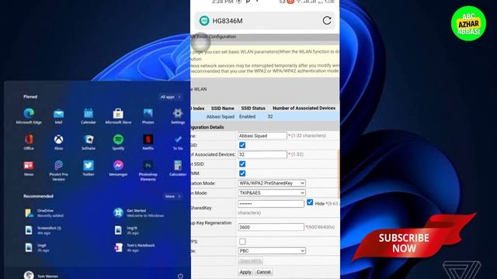This screenshot has height=279, width=497.
Task: Enable the WPS checkbox
Action: pyautogui.click(x=242, y=242)
